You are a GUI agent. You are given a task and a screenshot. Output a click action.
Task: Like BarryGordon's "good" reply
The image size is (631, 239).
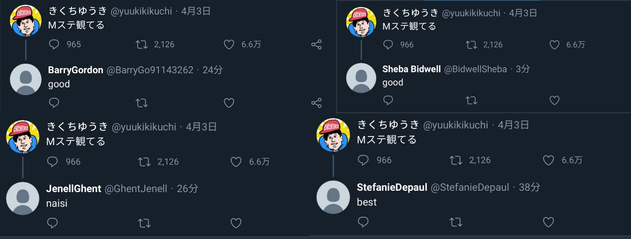(229, 103)
